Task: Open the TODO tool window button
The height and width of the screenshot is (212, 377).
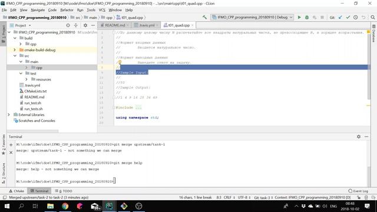Action: coord(64,191)
